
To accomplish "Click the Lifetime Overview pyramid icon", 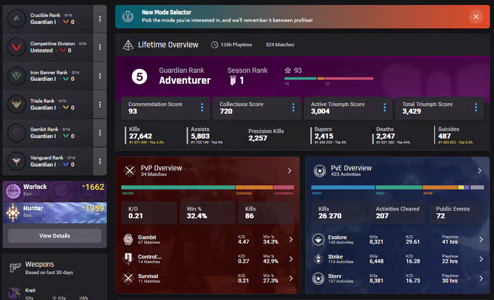I will tap(128, 45).
